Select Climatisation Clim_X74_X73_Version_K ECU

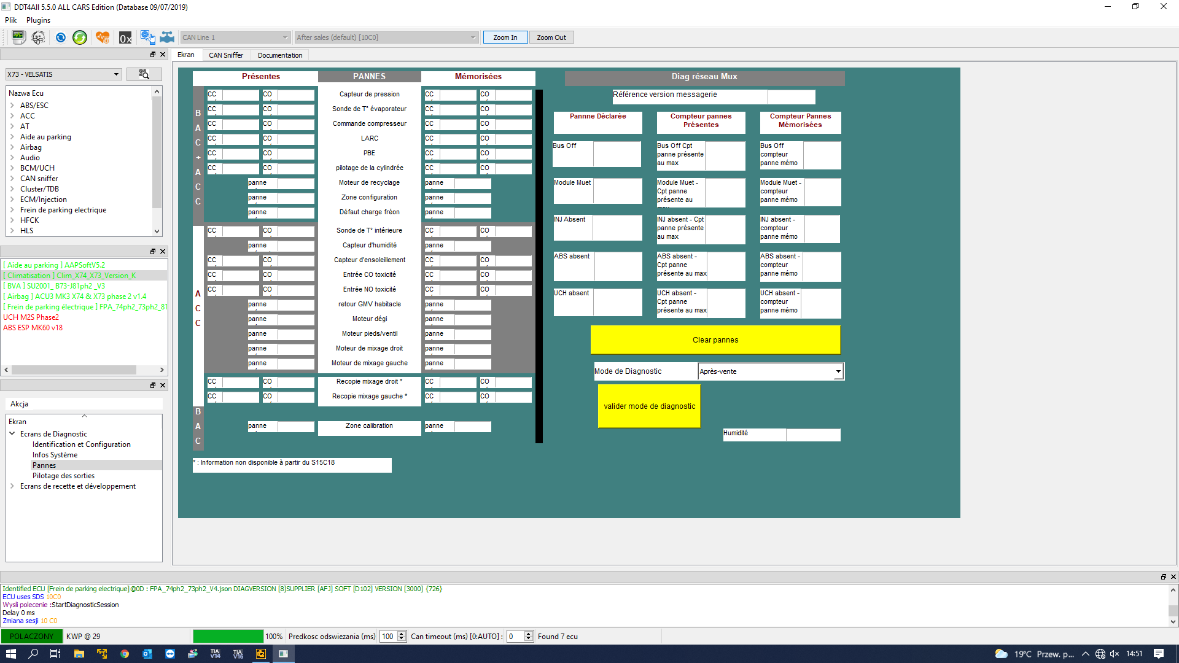click(70, 276)
